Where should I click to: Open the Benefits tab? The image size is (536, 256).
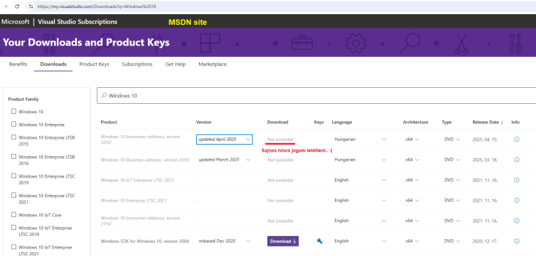tap(18, 64)
